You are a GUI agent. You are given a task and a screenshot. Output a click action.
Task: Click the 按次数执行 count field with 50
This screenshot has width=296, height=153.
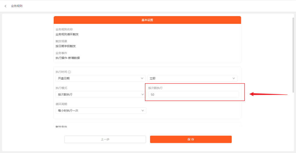point(193,95)
